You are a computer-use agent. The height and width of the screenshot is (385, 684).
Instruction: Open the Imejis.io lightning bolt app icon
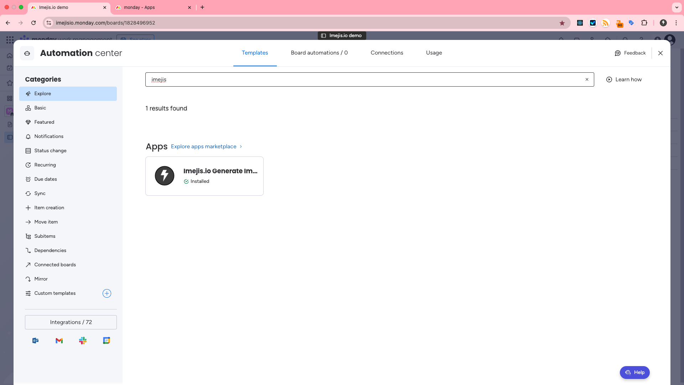165,176
